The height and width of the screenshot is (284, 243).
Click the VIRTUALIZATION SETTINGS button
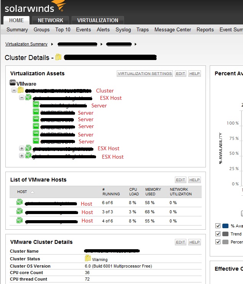point(145,73)
